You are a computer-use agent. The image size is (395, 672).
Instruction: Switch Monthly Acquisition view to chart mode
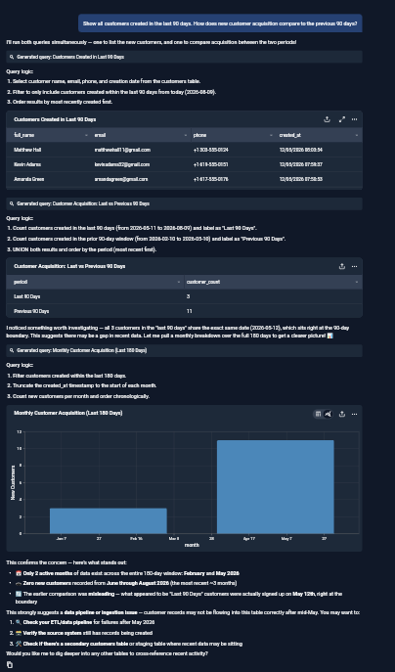[x=329, y=414]
